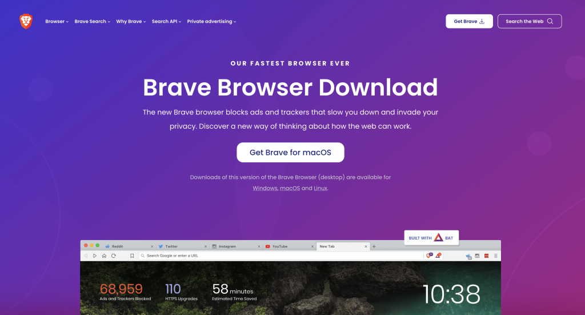Image resolution: width=585 pixels, height=315 pixels.
Task: Click the green maximize dot in mockup
Action: tap(98, 245)
